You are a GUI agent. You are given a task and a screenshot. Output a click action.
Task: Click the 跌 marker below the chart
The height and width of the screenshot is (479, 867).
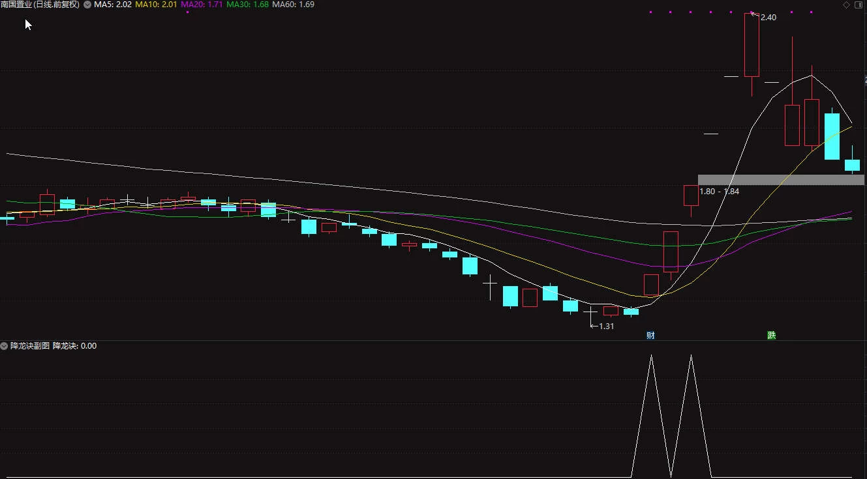coord(772,336)
